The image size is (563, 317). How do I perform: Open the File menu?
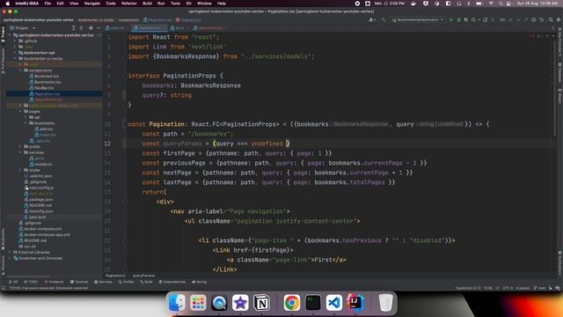pos(48,4)
